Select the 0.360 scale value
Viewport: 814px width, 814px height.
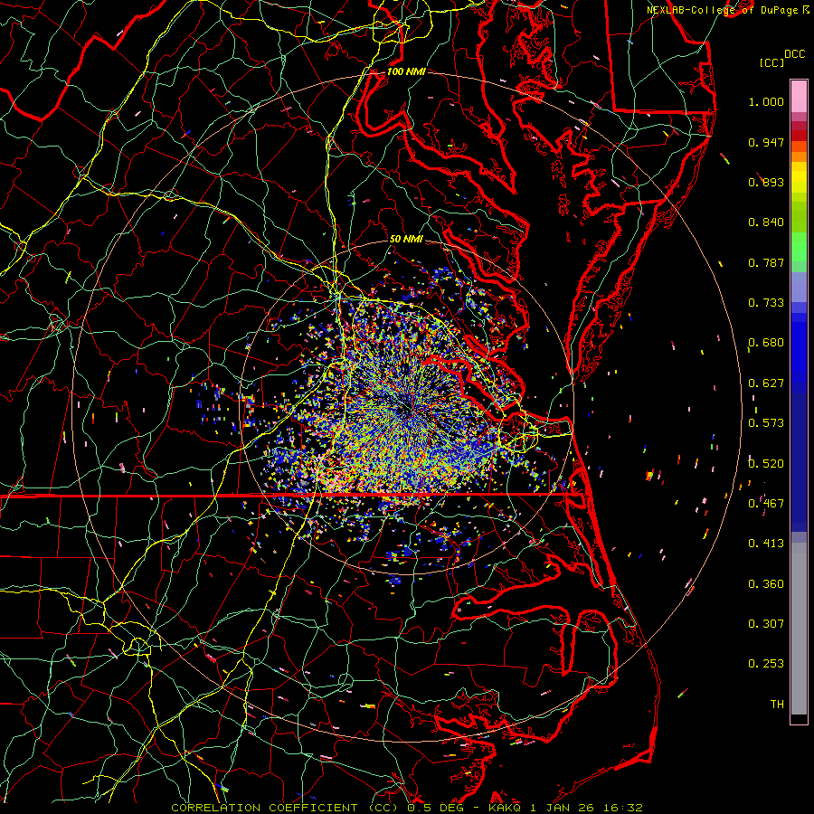(766, 583)
